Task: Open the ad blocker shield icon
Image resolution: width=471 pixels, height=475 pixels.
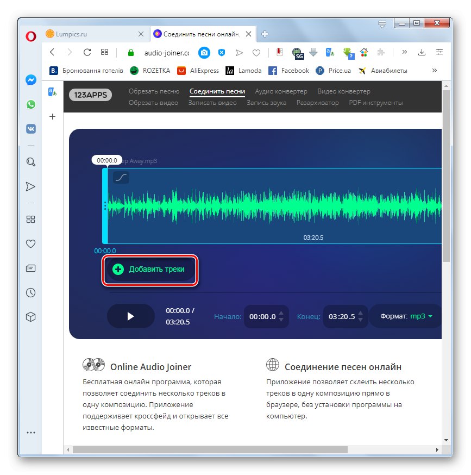Action: [x=222, y=52]
